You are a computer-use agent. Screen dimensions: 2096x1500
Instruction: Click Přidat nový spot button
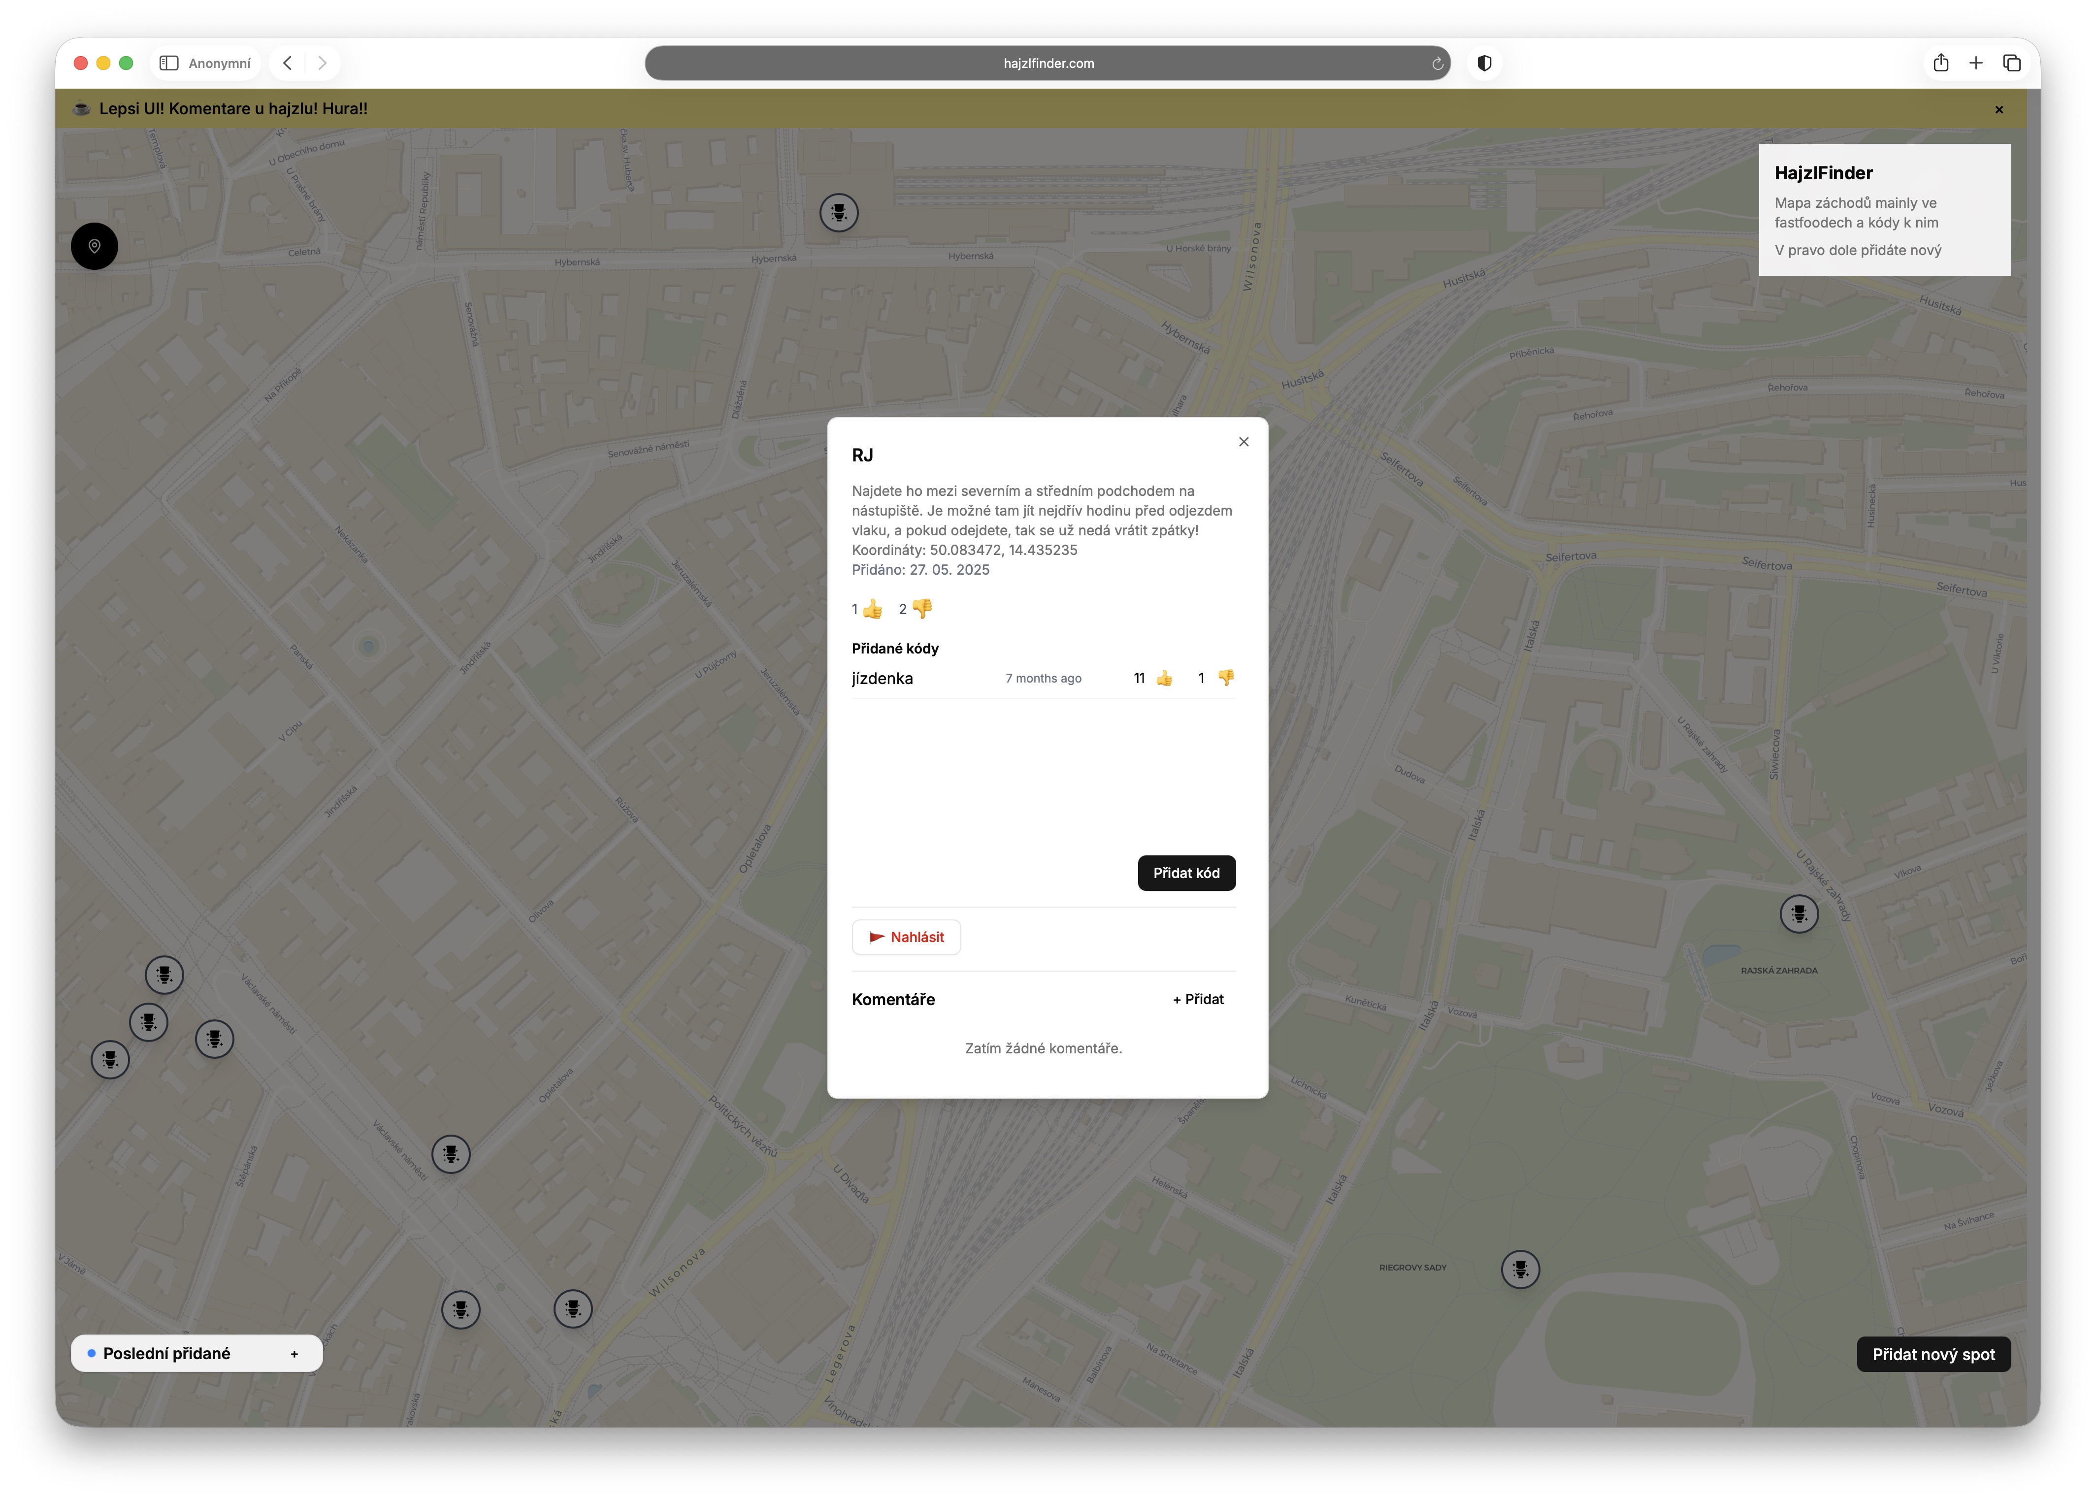pyautogui.click(x=1932, y=1354)
